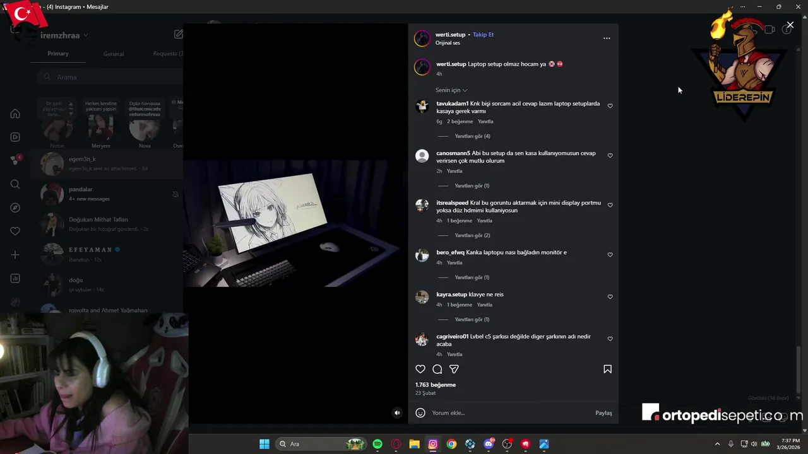808x454 pixels.
Task: Open the EFEYAMAN conversation
Action: [x=107, y=254]
